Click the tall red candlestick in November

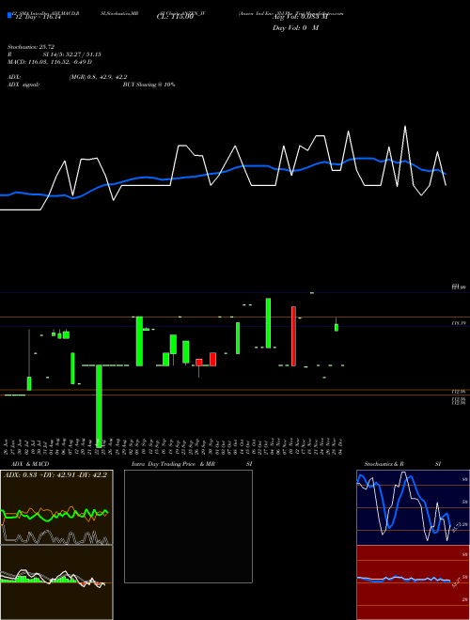pos(293,336)
